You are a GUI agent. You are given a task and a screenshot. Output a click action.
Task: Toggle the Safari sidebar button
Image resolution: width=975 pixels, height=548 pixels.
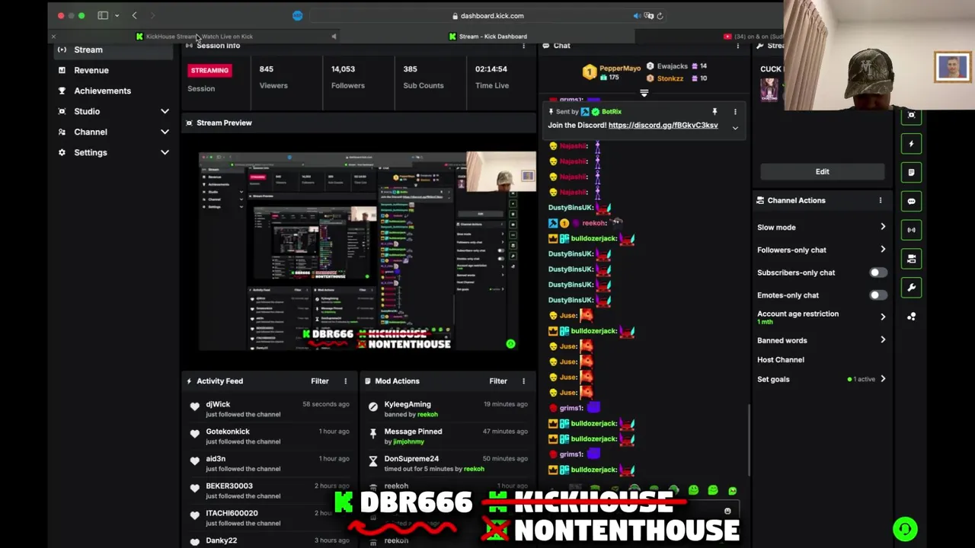tap(103, 15)
